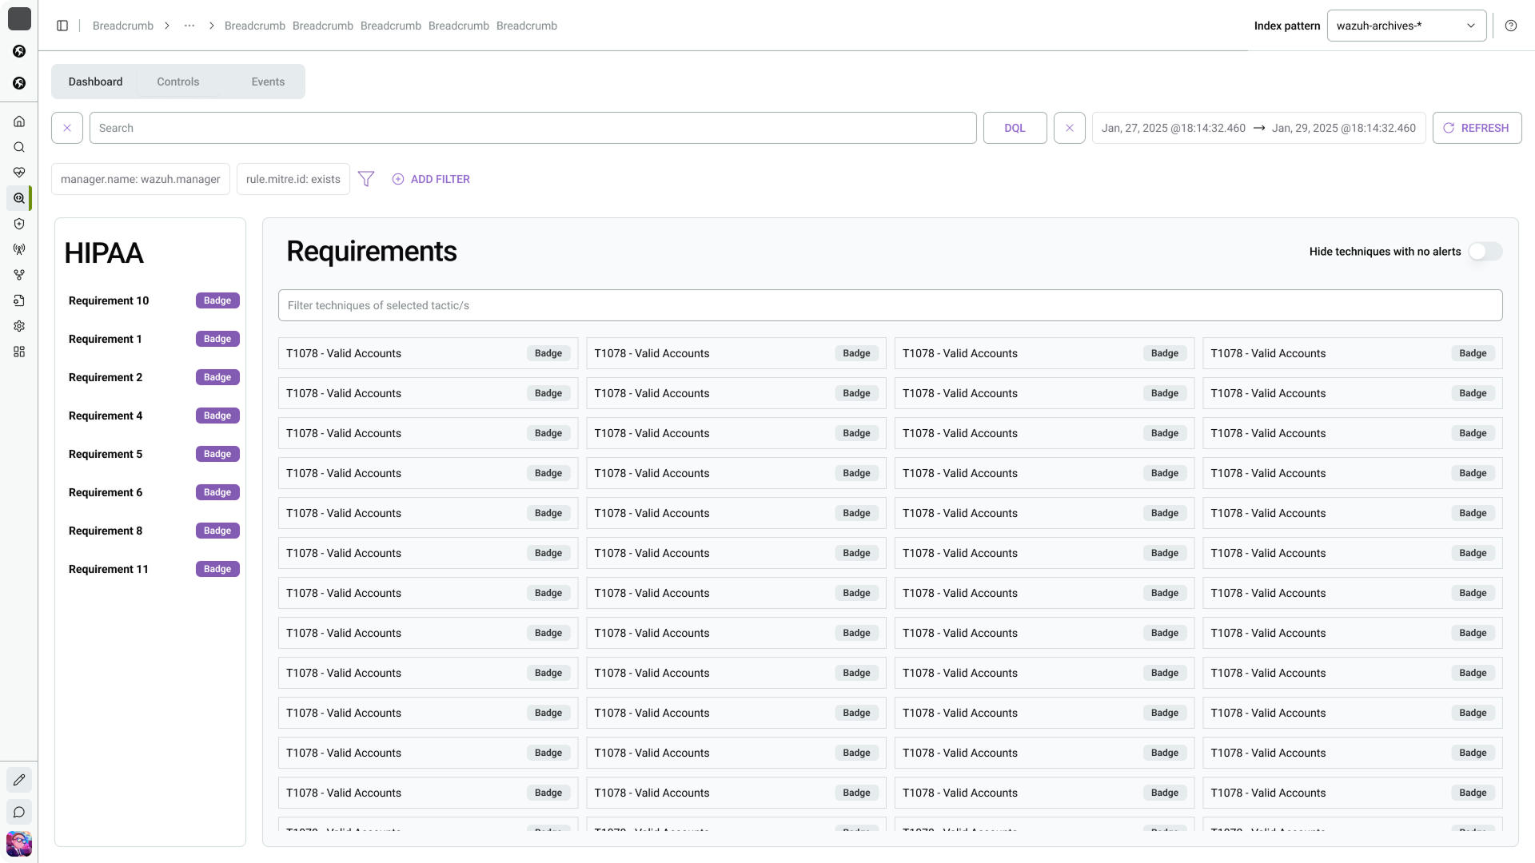Open the user avatar picture
1535x863 pixels.
coord(19,844)
